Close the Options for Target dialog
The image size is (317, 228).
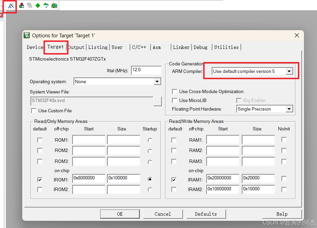(297, 35)
